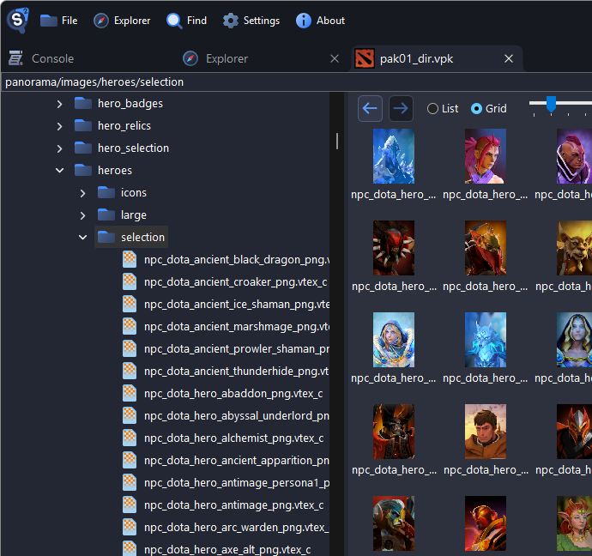Open the Find dialog

186,21
